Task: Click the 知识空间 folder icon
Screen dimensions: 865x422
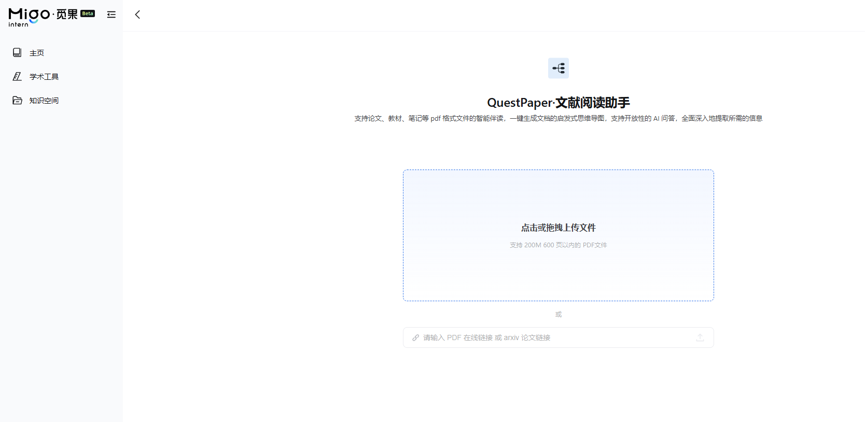Action: point(17,100)
